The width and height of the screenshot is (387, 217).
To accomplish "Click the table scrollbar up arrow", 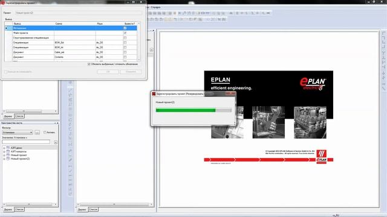I will 138,24.
